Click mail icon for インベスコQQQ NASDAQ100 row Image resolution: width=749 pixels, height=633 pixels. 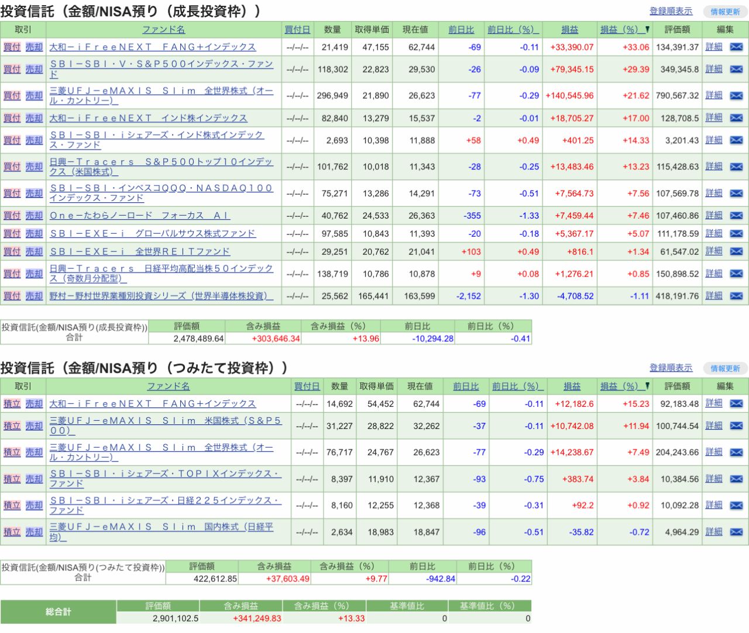[736, 193]
